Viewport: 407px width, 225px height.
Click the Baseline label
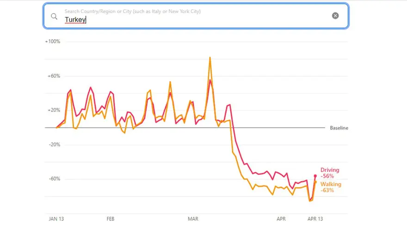(x=339, y=128)
